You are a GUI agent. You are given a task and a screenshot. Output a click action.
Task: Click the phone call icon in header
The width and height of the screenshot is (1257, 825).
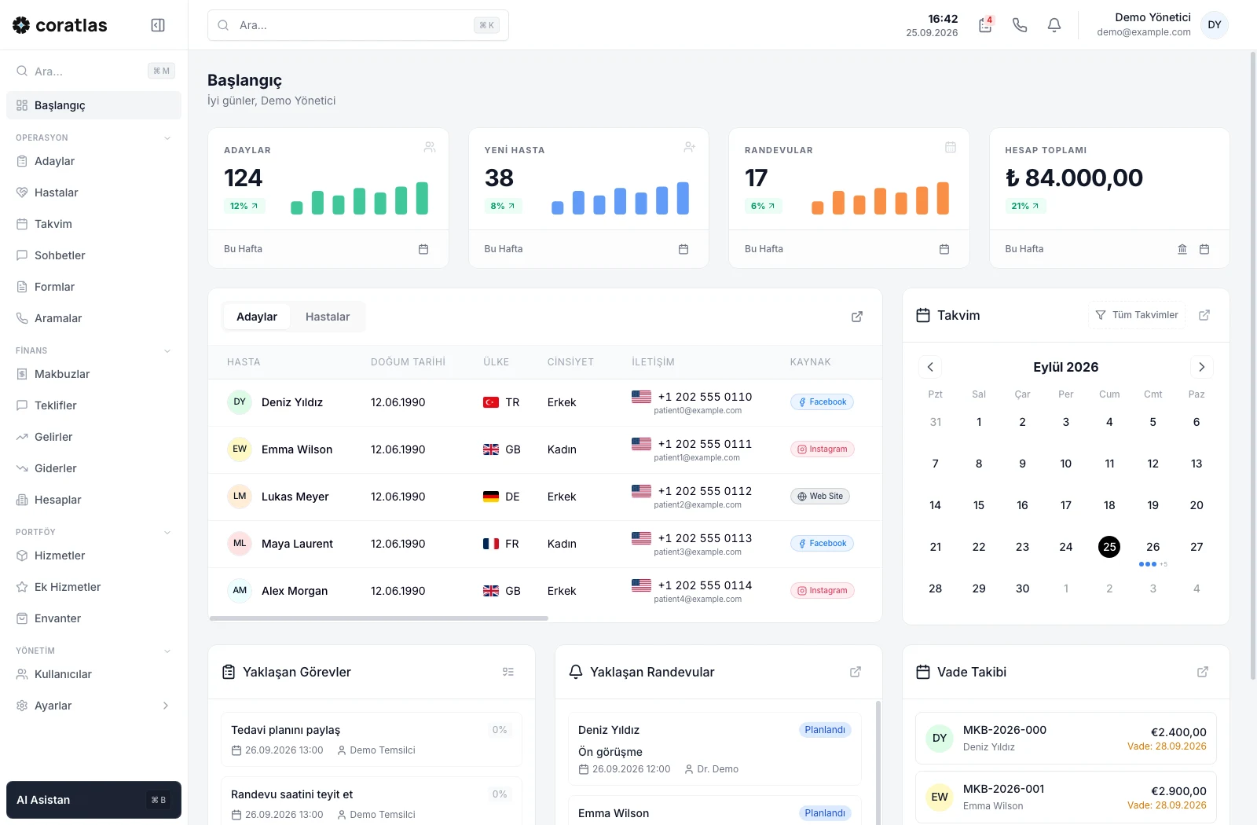[1020, 25]
